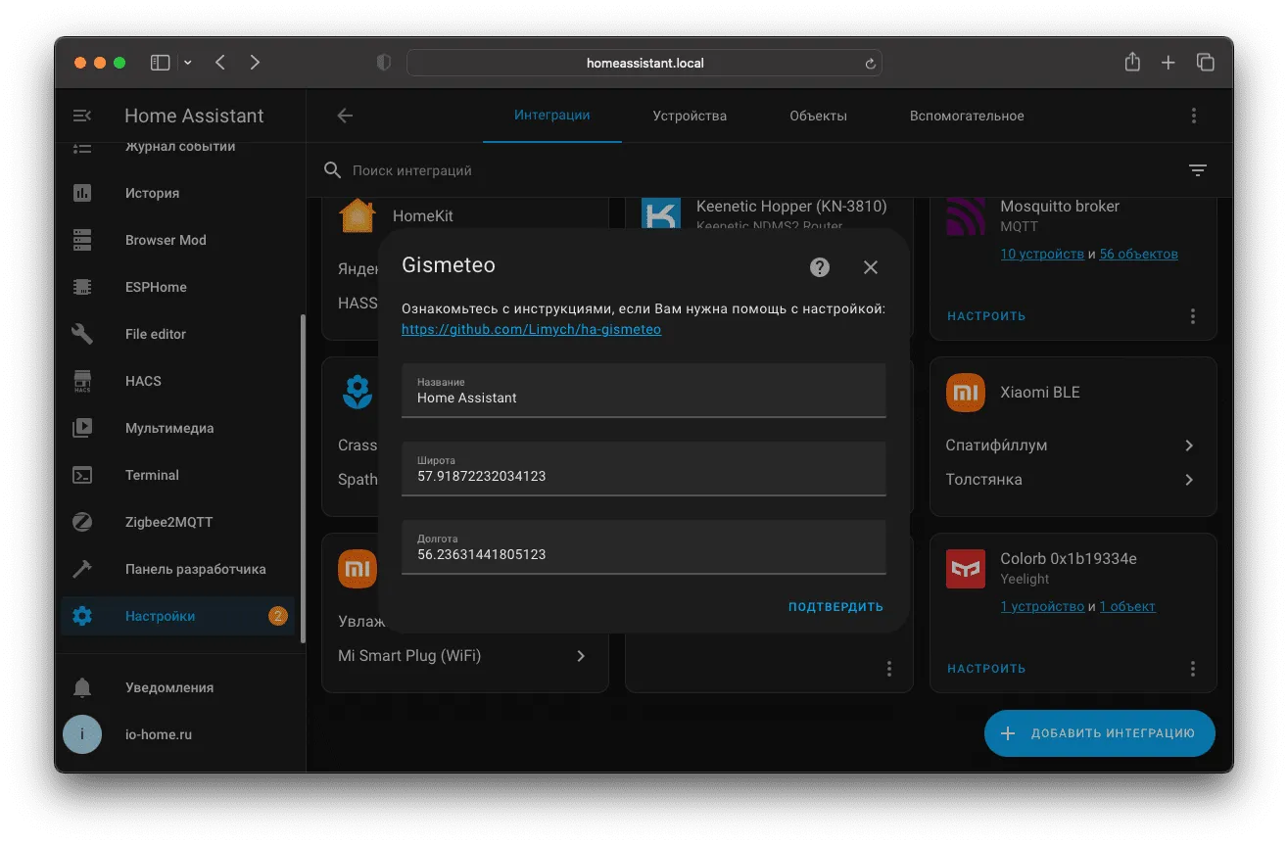Open the 10 устройств Mosquitto link
This screenshot has width=1288, height=845.
[1042, 254]
